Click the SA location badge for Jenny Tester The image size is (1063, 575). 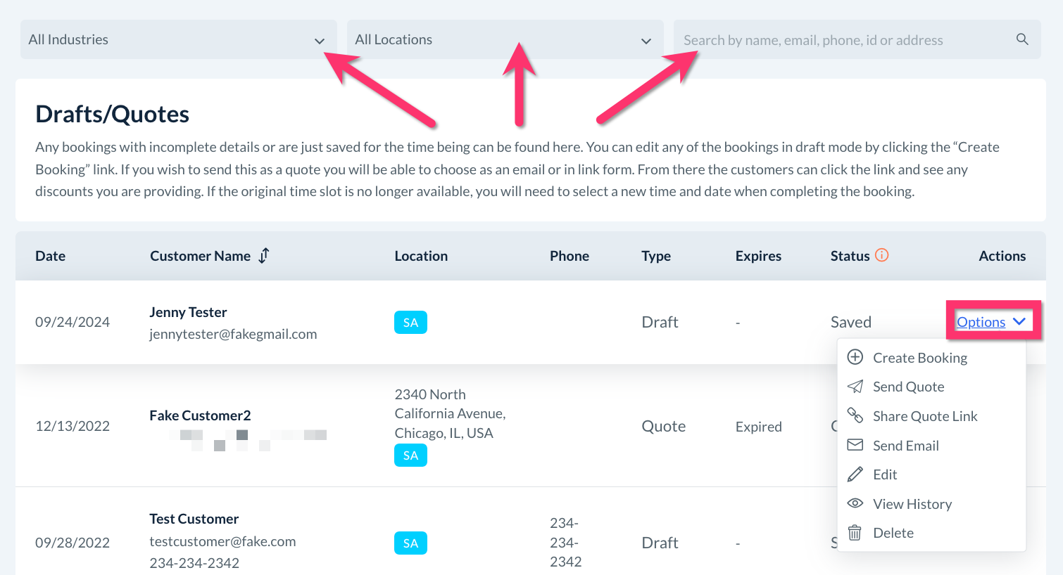click(x=410, y=323)
